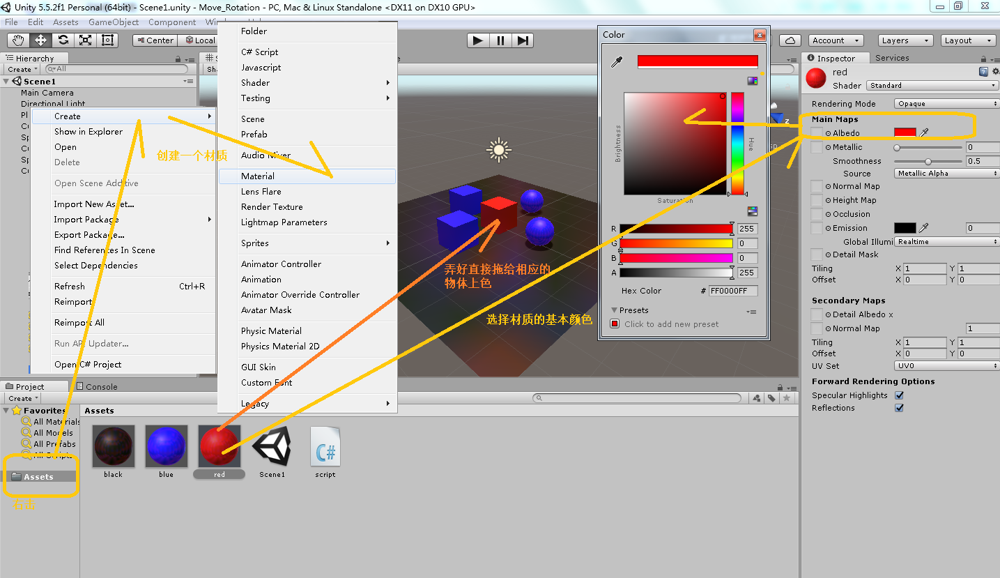This screenshot has height=578, width=1000.
Task: Select the Rect transform tool
Action: [x=107, y=40]
